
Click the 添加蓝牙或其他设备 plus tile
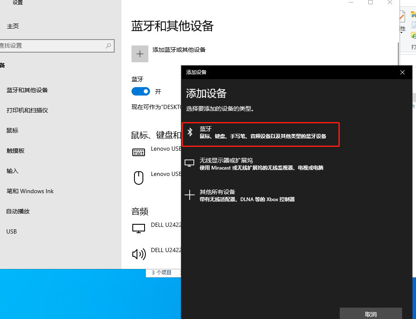(140, 54)
